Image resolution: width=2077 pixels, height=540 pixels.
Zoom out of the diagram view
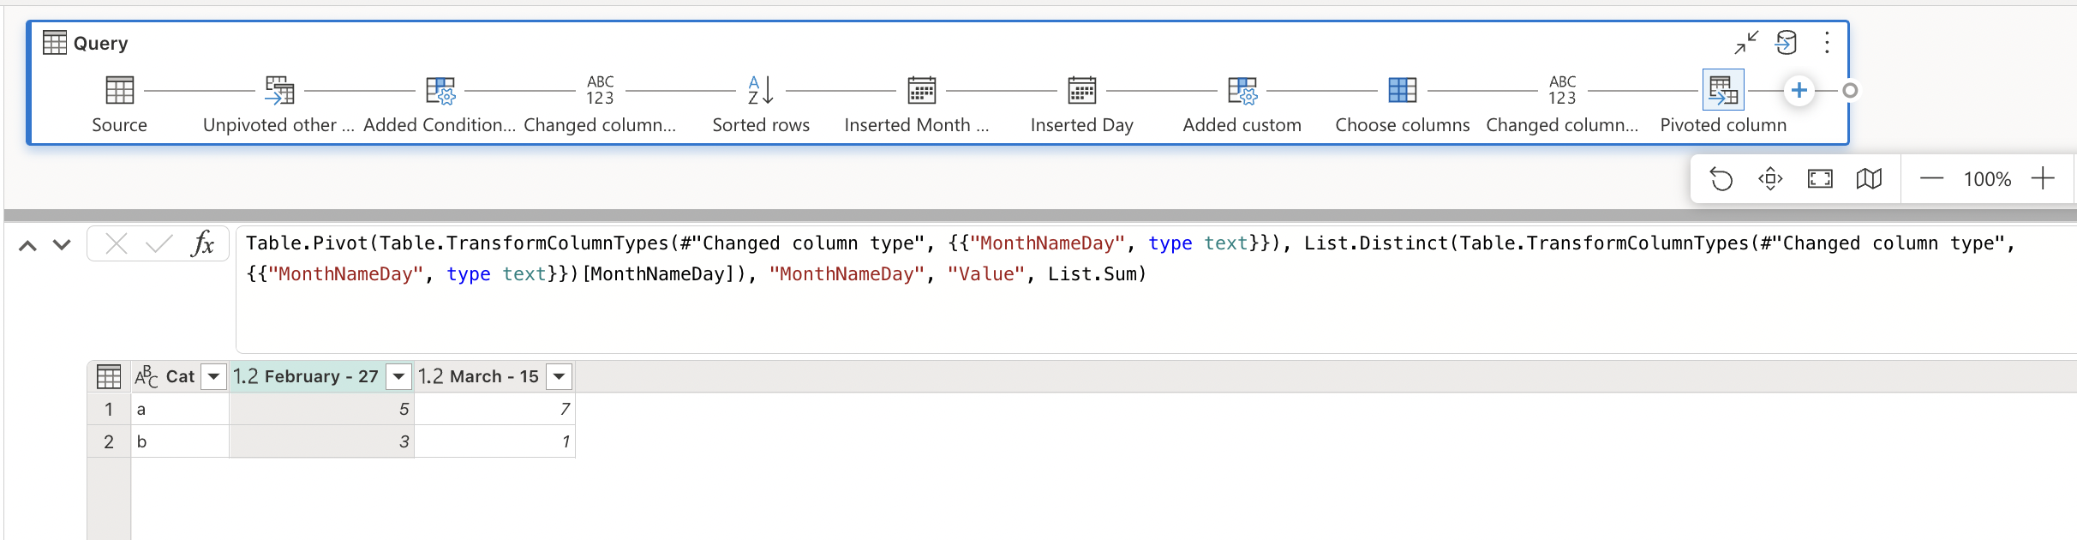[x=1931, y=179]
